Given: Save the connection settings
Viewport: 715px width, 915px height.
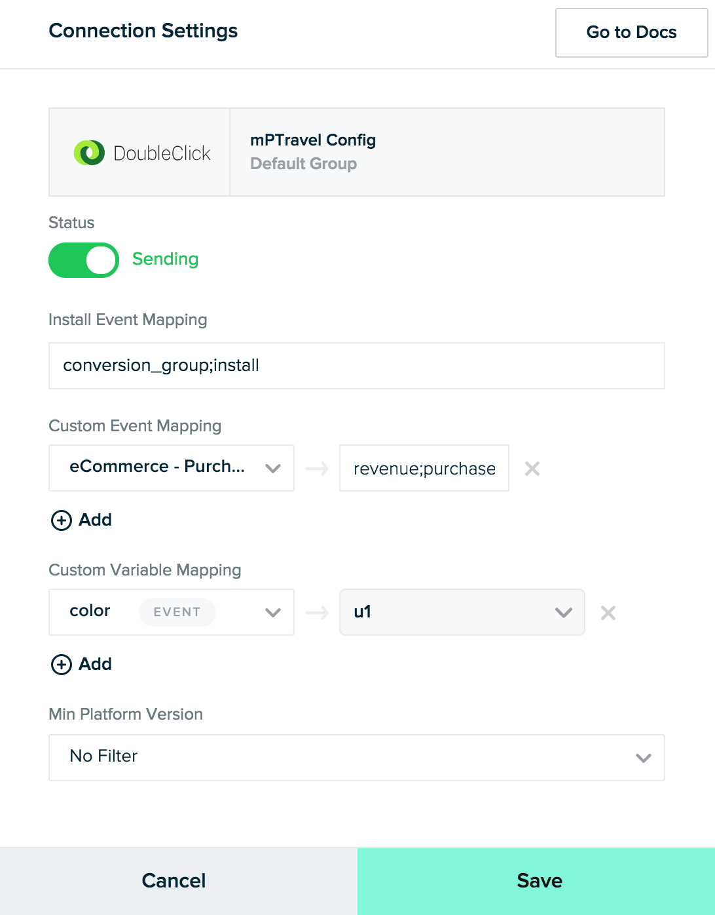Looking at the screenshot, I should pyautogui.click(x=536, y=881).
